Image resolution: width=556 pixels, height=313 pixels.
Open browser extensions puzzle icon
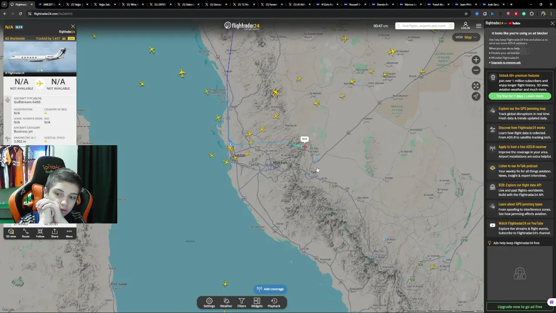[x=532, y=13]
